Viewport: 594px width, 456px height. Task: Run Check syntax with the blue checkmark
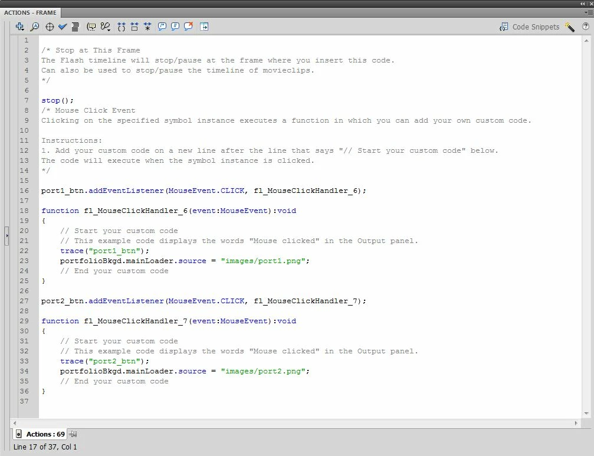[63, 27]
